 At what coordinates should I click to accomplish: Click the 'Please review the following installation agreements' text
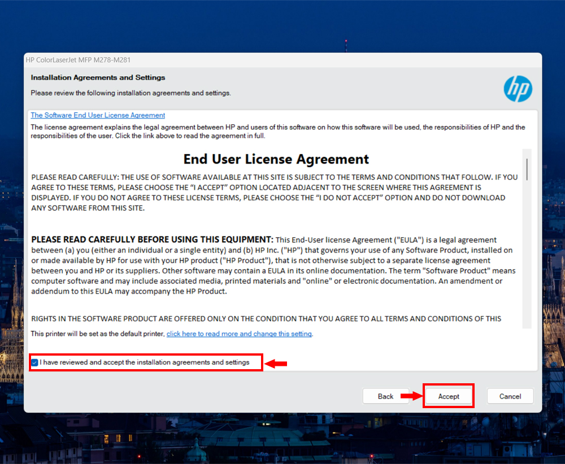click(131, 93)
